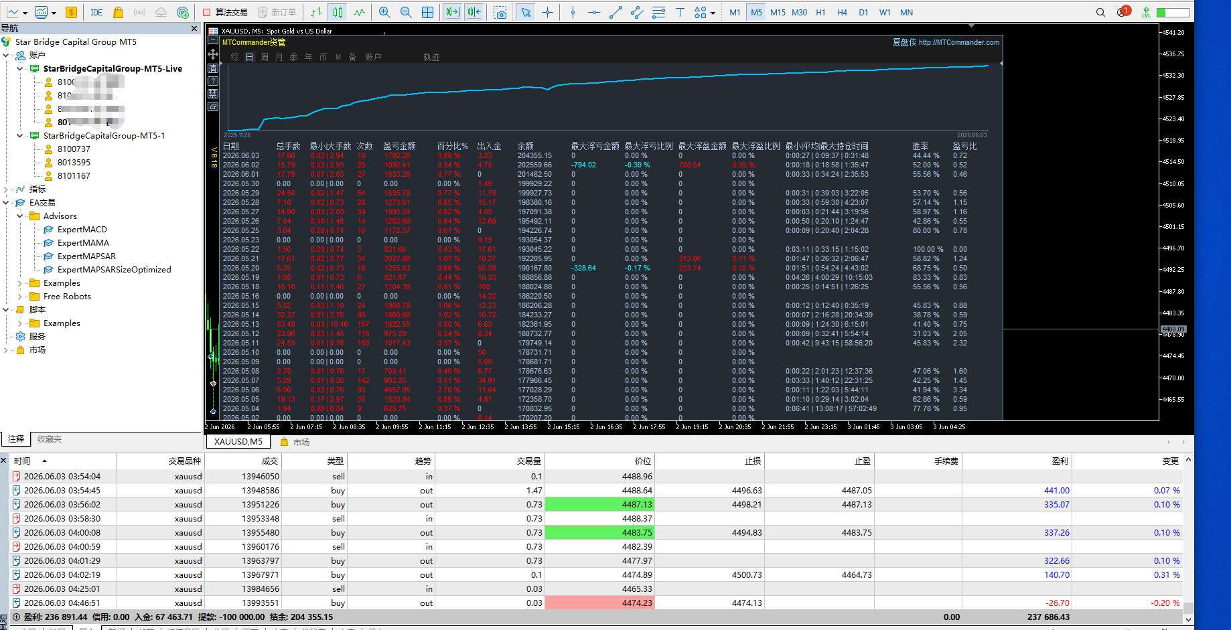Select the horizontal line drawing tool

594,12
